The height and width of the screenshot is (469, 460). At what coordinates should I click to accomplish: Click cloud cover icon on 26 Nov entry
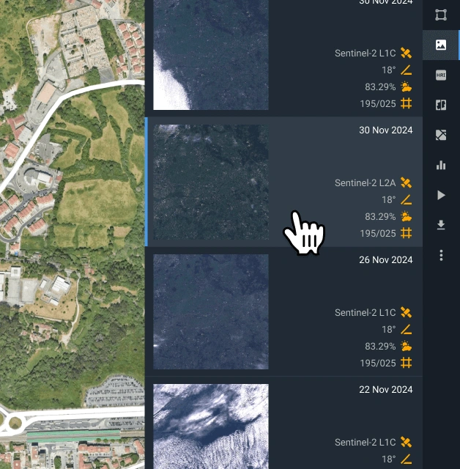pos(407,347)
